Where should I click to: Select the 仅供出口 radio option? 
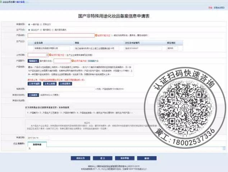point(41,24)
